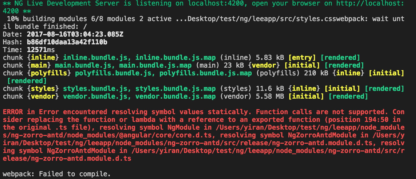This screenshot has width=416, height=179.
Task: Click the red ERROR word
Action: point(13,112)
